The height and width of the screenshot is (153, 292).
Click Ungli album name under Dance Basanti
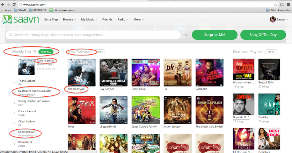coord(21,115)
